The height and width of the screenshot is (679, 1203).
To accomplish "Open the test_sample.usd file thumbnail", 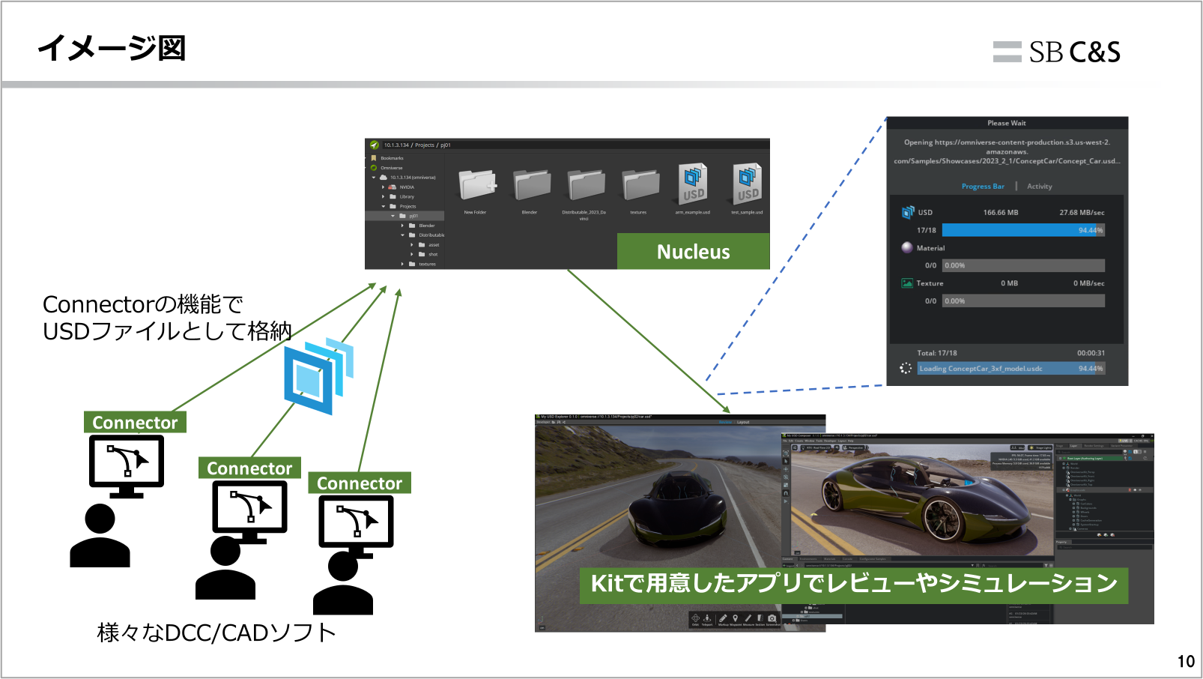I will [748, 184].
